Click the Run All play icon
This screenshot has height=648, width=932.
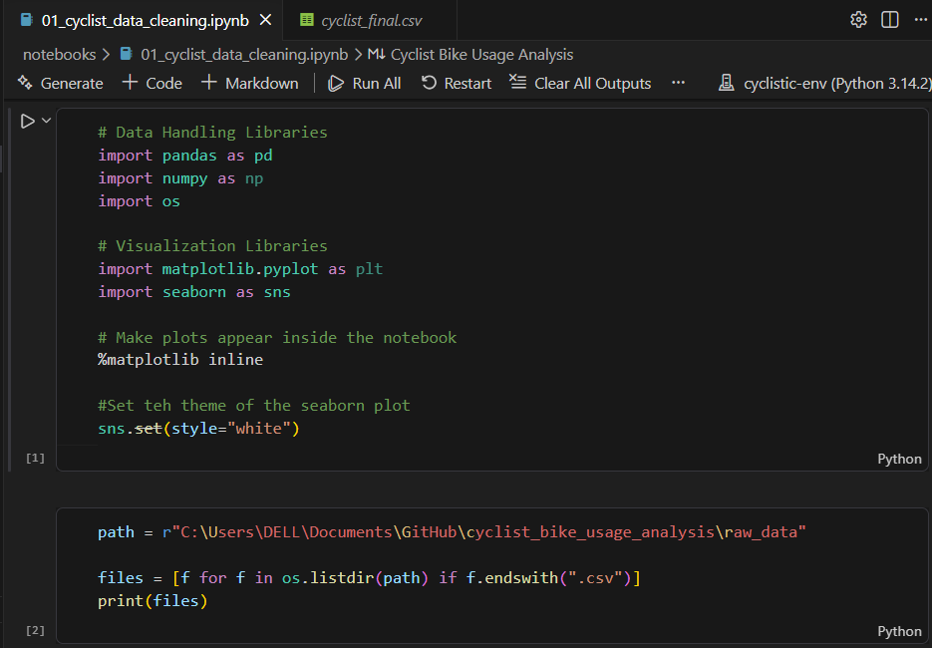(x=336, y=83)
